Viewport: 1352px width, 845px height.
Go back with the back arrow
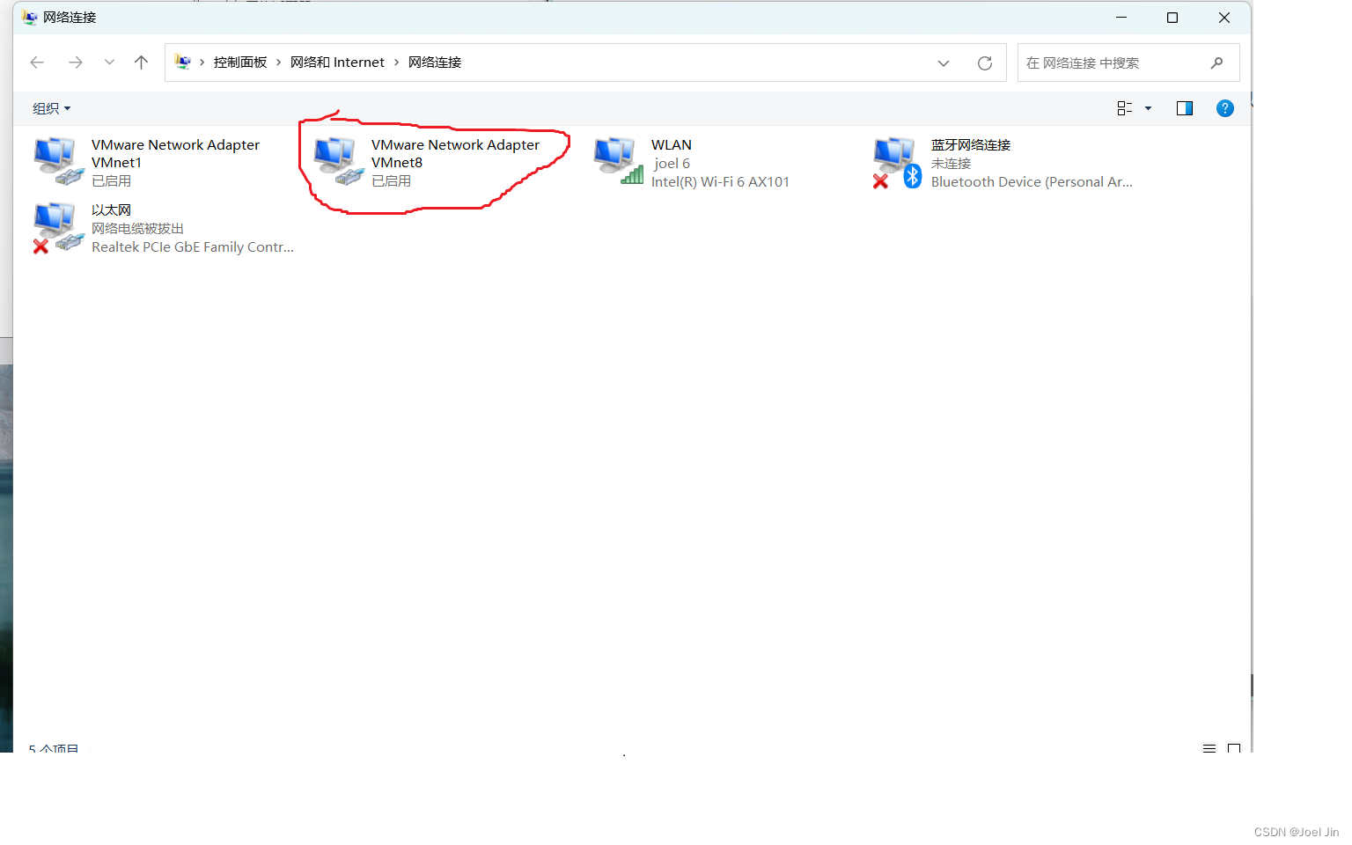tap(37, 62)
